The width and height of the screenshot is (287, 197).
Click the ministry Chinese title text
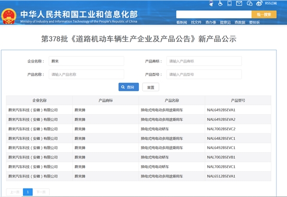pyautogui.click(x=79, y=15)
